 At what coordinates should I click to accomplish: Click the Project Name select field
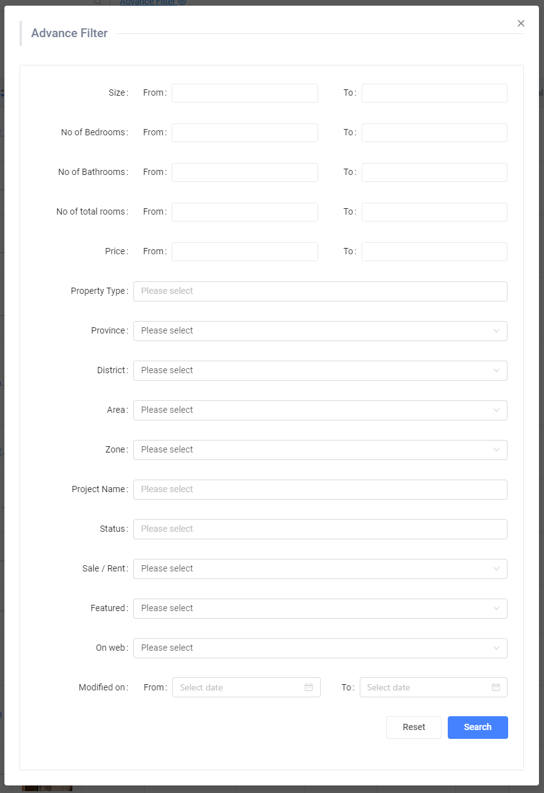click(x=320, y=490)
